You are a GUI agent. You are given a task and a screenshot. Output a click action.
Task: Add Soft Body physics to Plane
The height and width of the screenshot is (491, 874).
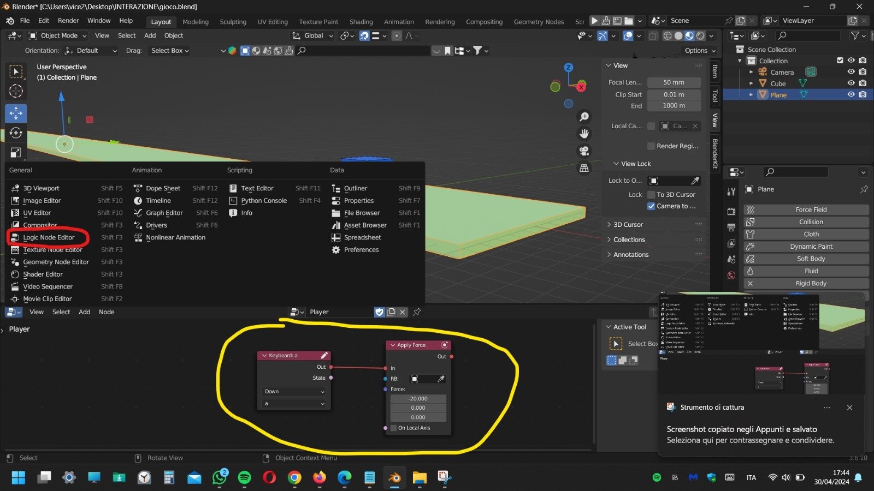point(806,259)
